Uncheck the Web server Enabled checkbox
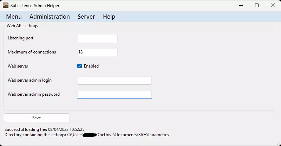 pos(80,66)
